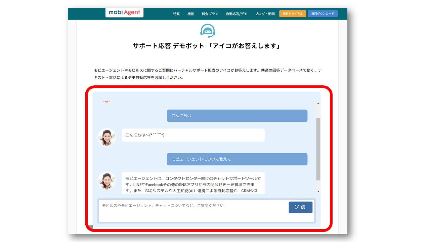430x242 pixels.
Task: Click the モビエージェントについて教えて message bubble
Action: coord(237,159)
